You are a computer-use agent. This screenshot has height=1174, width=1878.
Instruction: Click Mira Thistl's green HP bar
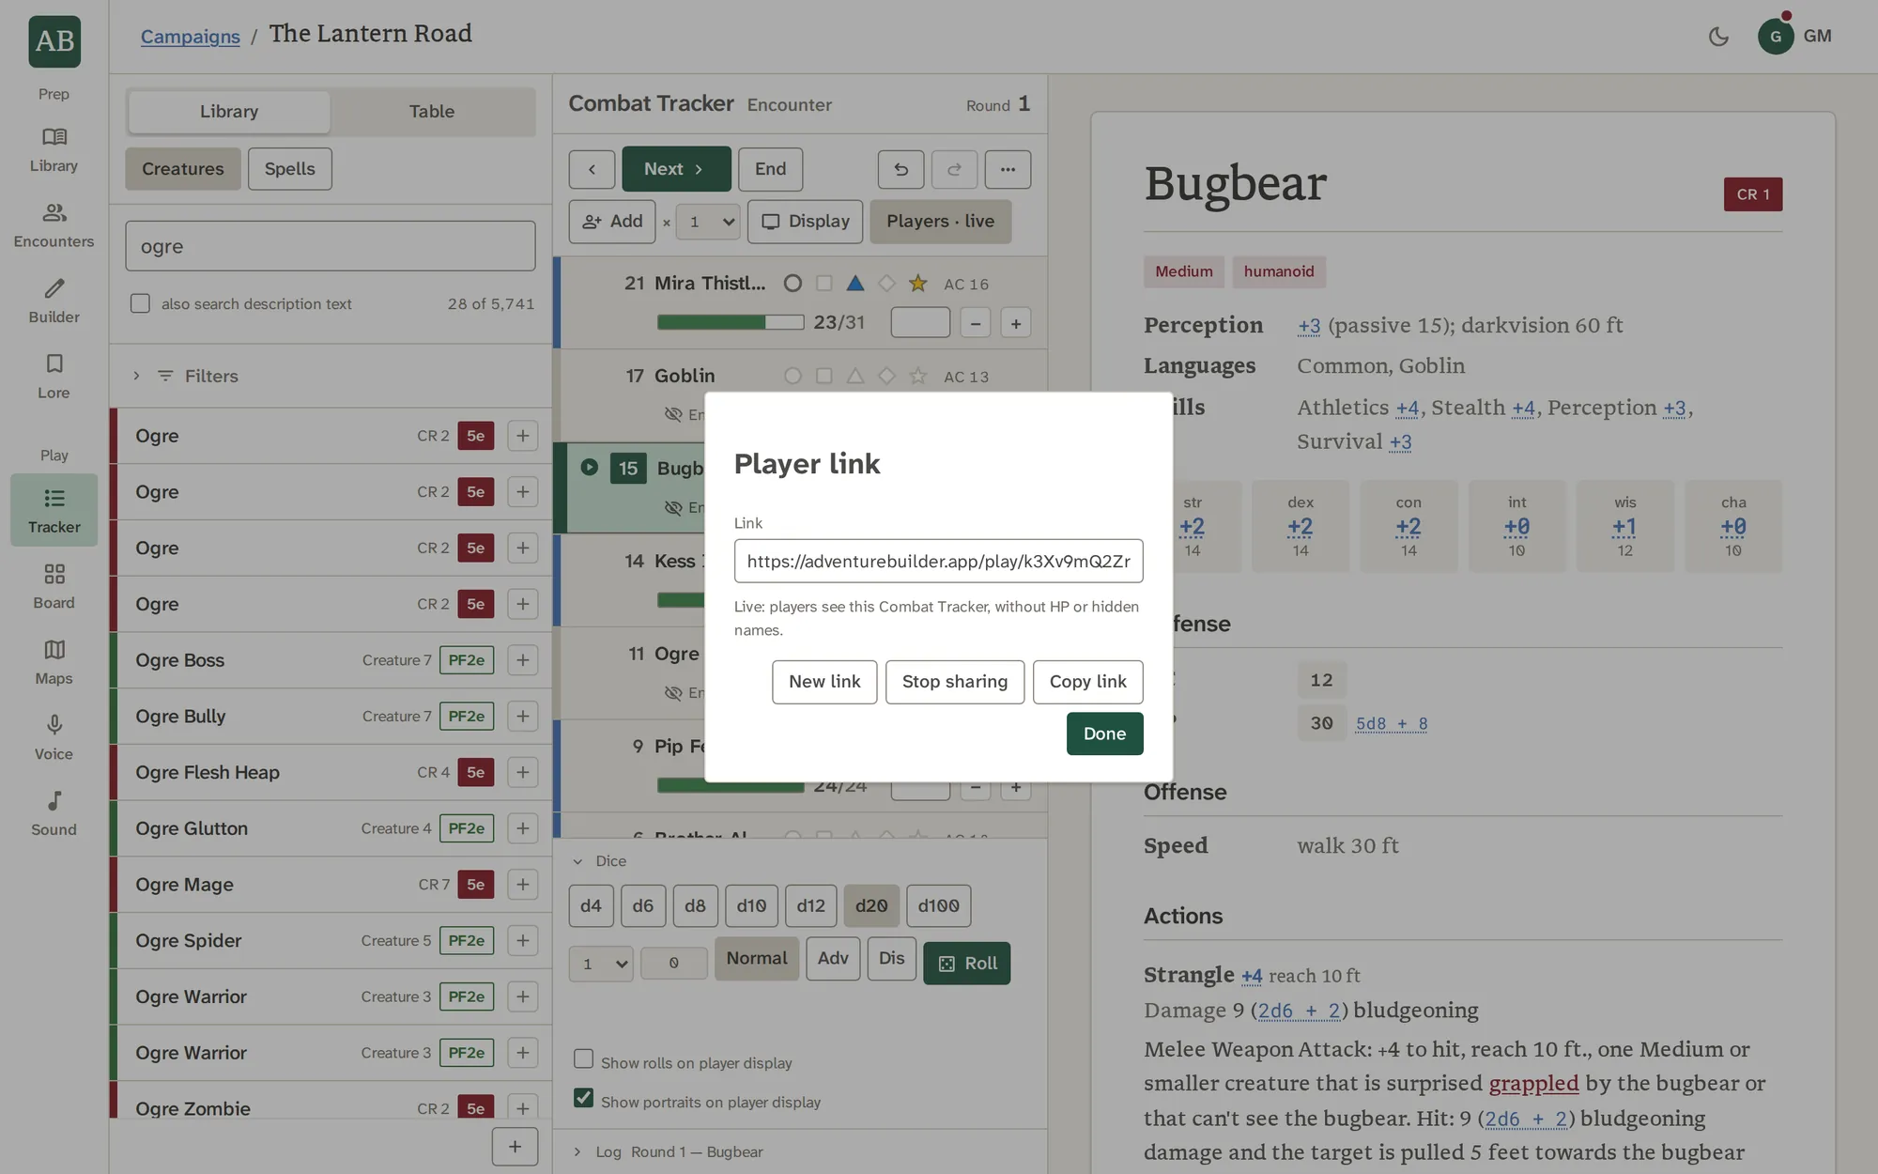click(731, 323)
